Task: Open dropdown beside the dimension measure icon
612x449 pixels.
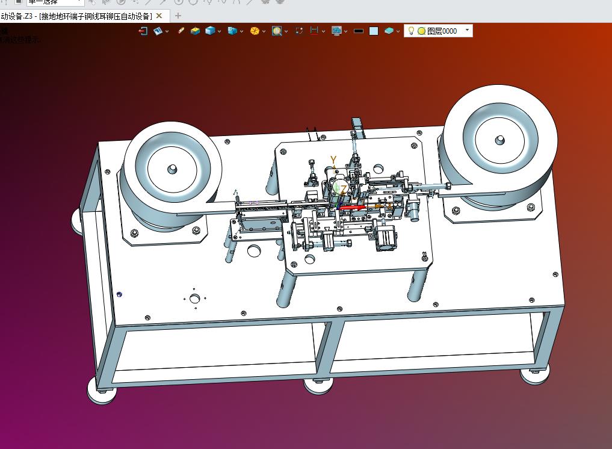Action: point(323,32)
